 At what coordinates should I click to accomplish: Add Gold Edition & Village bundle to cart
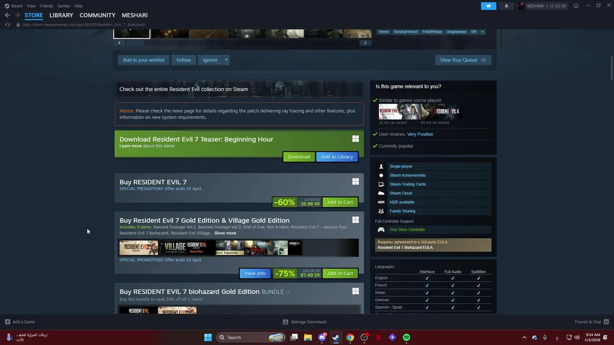pos(340,274)
